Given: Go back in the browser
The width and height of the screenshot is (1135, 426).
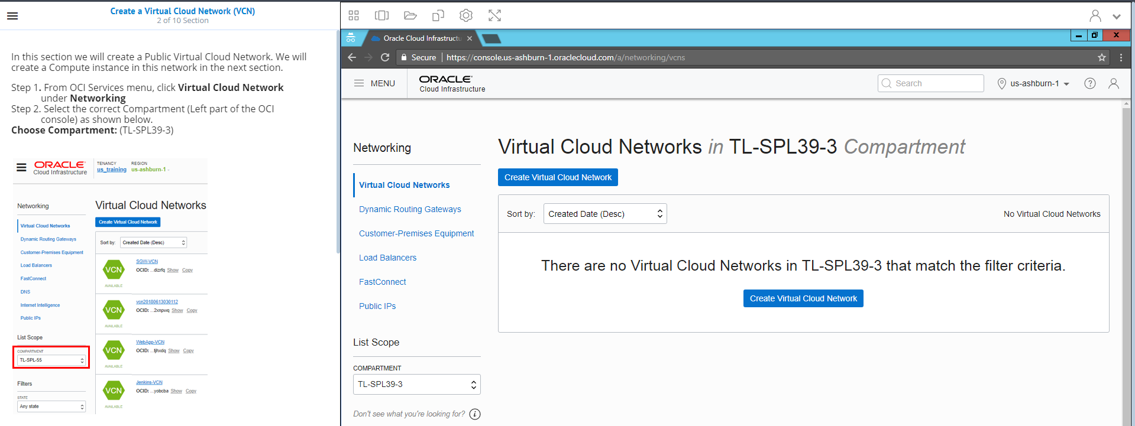Looking at the screenshot, I should pos(352,57).
